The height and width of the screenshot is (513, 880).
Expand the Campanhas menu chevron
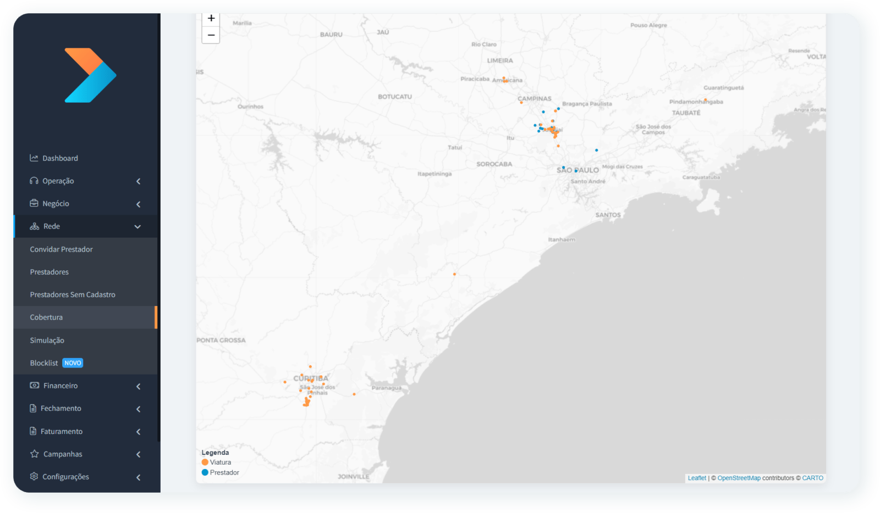[x=138, y=454]
